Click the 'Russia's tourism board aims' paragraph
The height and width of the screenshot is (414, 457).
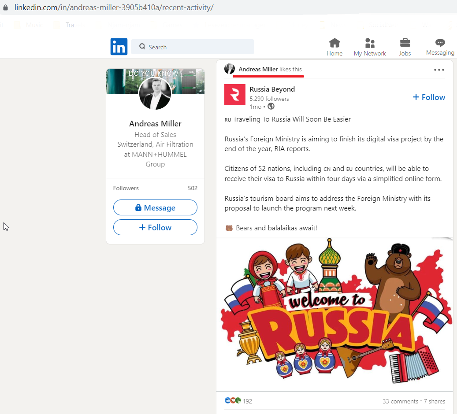click(x=327, y=203)
